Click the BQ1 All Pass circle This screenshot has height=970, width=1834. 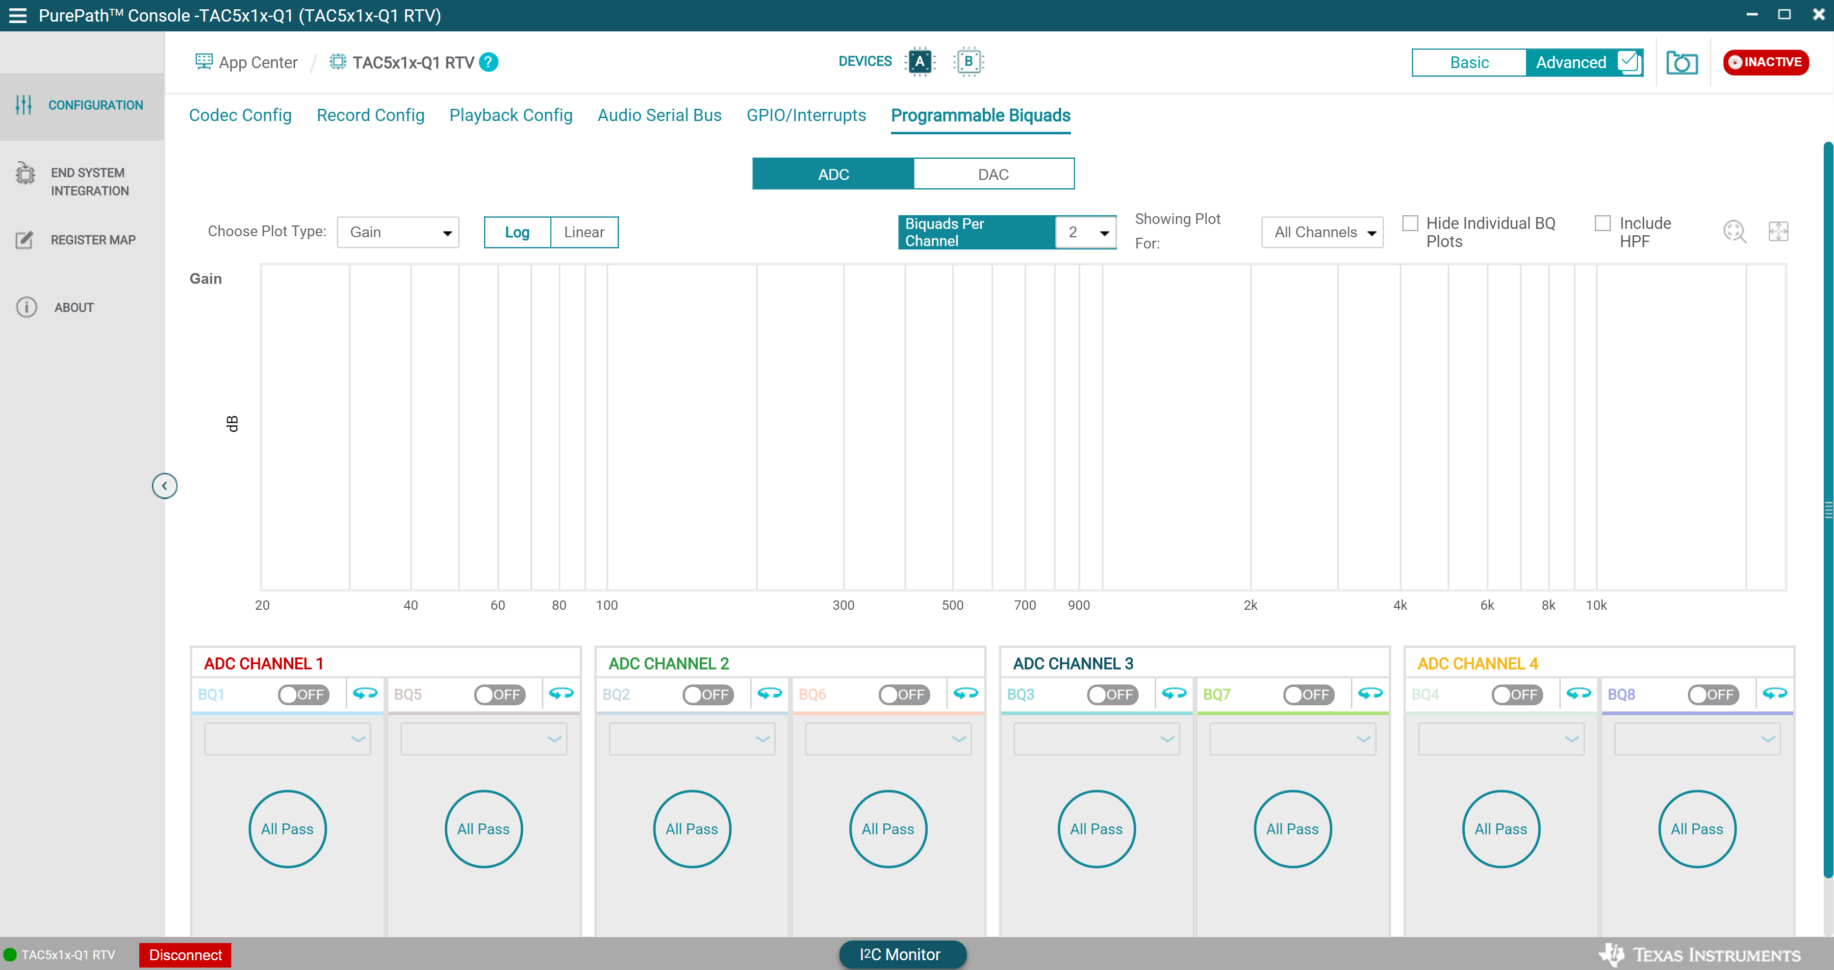288,829
